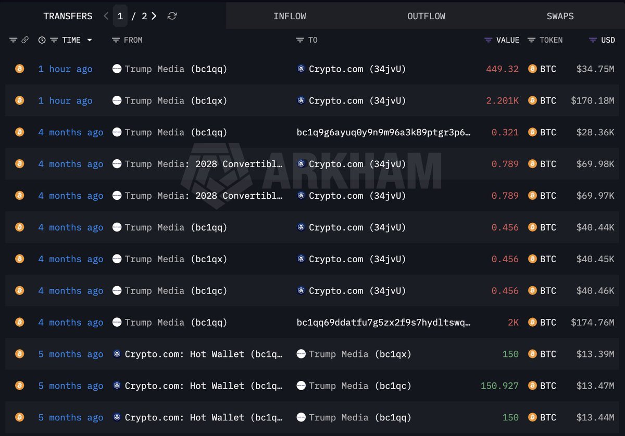Click the $40.44K USD amount
The height and width of the screenshot is (436, 625).
point(595,227)
